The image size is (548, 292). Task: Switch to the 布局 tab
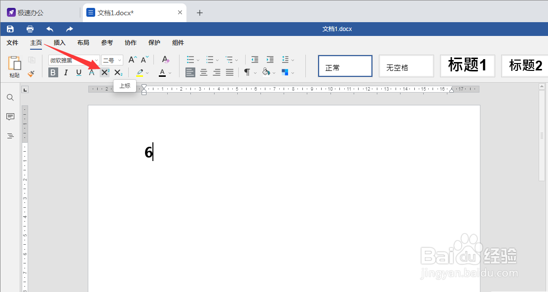tap(83, 42)
